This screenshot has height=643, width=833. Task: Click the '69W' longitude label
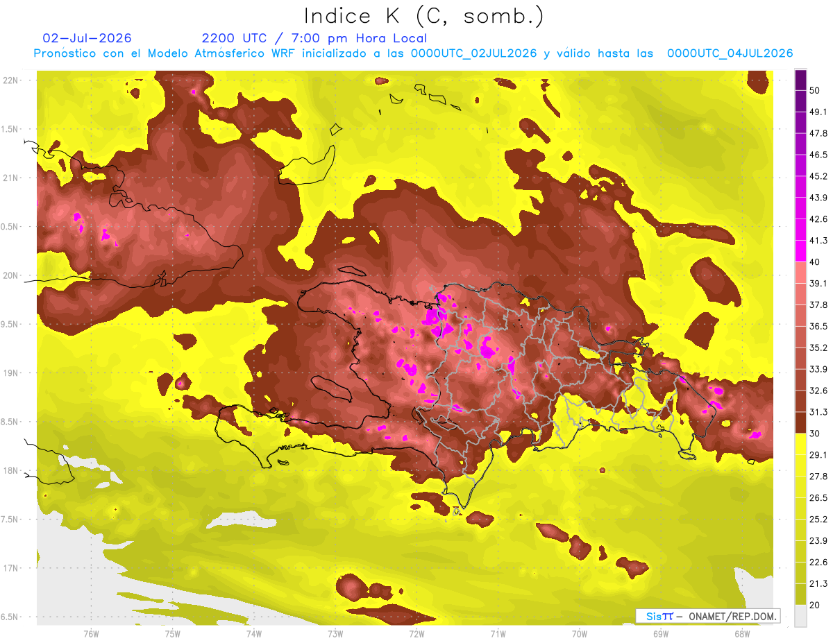[x=661, y=634]
